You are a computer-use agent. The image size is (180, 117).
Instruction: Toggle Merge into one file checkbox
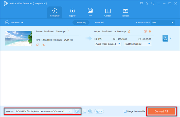pos(125,111)
